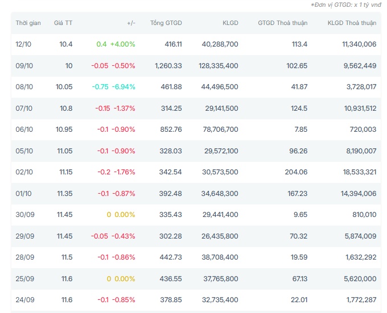Click negotiated value 124.5
The width and height of the screenshot is (387, 313).
[x=299, y=108]
